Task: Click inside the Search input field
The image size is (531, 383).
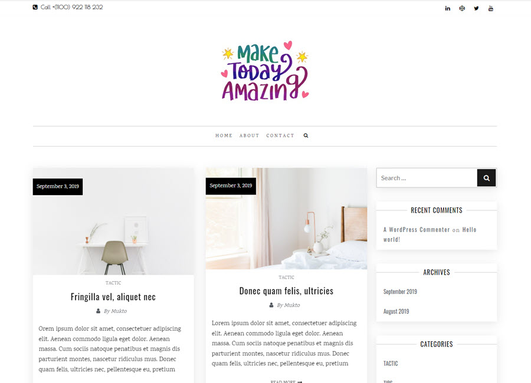Action: coord(427,178)
